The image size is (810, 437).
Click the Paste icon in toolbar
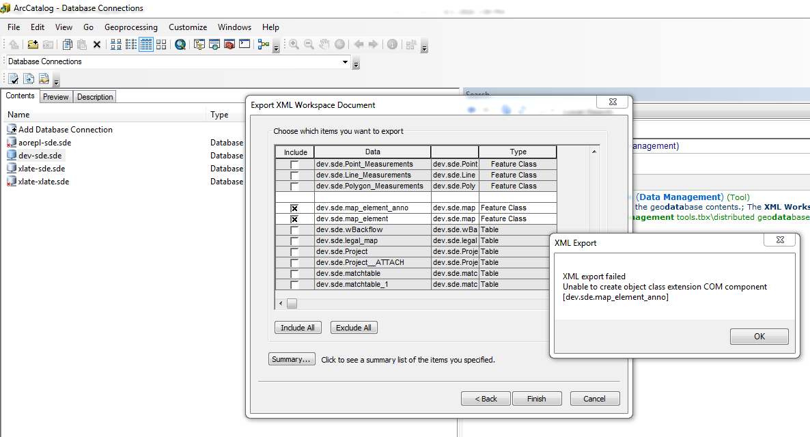pyautogui.click(x=82, y=44)
